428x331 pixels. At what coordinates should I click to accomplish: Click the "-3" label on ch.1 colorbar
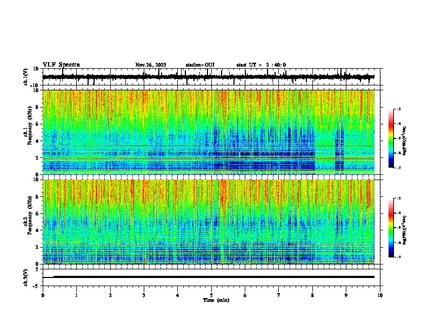pos(399,109)
